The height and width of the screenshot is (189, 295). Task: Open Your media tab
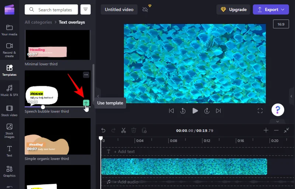(x=10, y=30)
